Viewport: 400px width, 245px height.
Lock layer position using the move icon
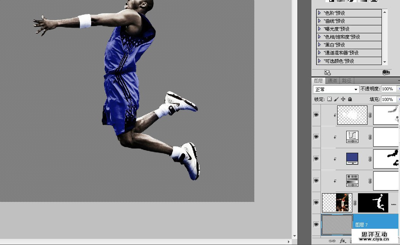[x=344, y=99]
